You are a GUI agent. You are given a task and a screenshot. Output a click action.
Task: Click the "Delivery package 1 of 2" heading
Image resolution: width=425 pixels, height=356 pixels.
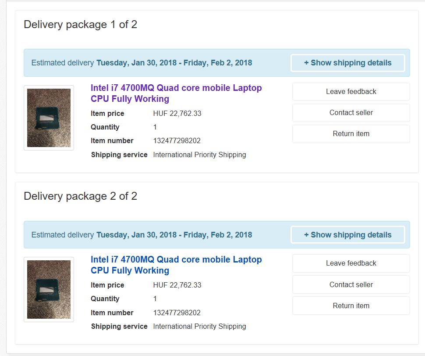pyautogui.click(x=80, y=25)
